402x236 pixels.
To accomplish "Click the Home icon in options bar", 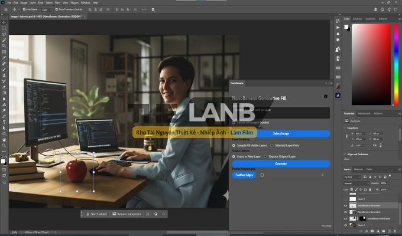I will tap(4, 9).
